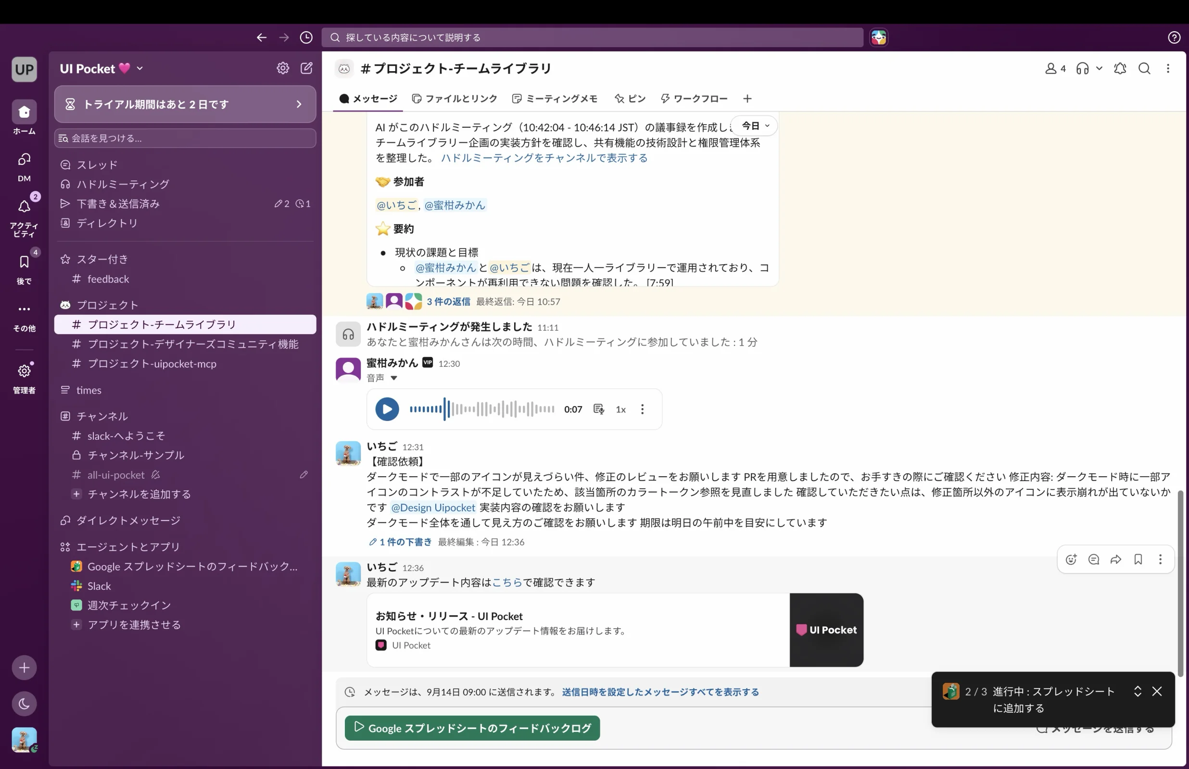
Task: Open the #feedback channel
Action: [x=185, y=279]
